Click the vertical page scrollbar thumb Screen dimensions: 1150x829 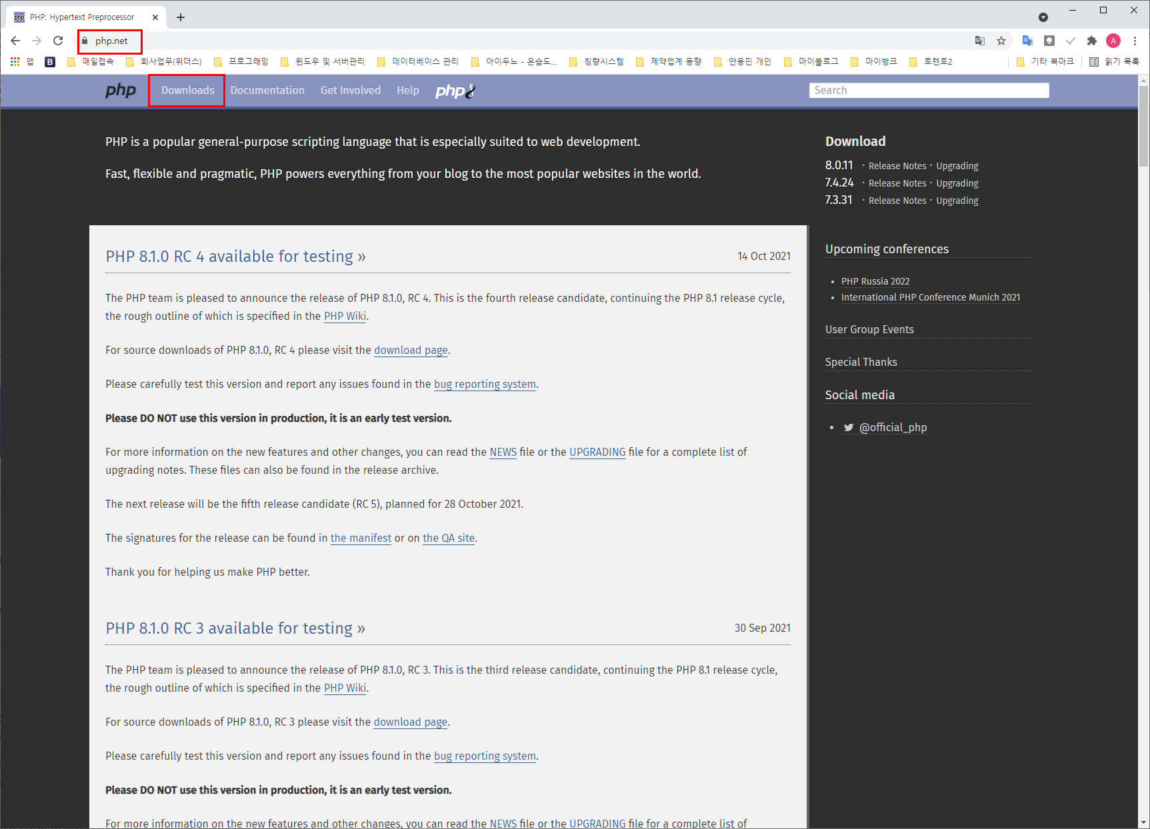[1144, 127]
